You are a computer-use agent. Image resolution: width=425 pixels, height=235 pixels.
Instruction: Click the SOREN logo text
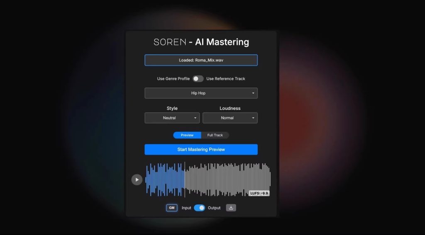coord(169,42)
